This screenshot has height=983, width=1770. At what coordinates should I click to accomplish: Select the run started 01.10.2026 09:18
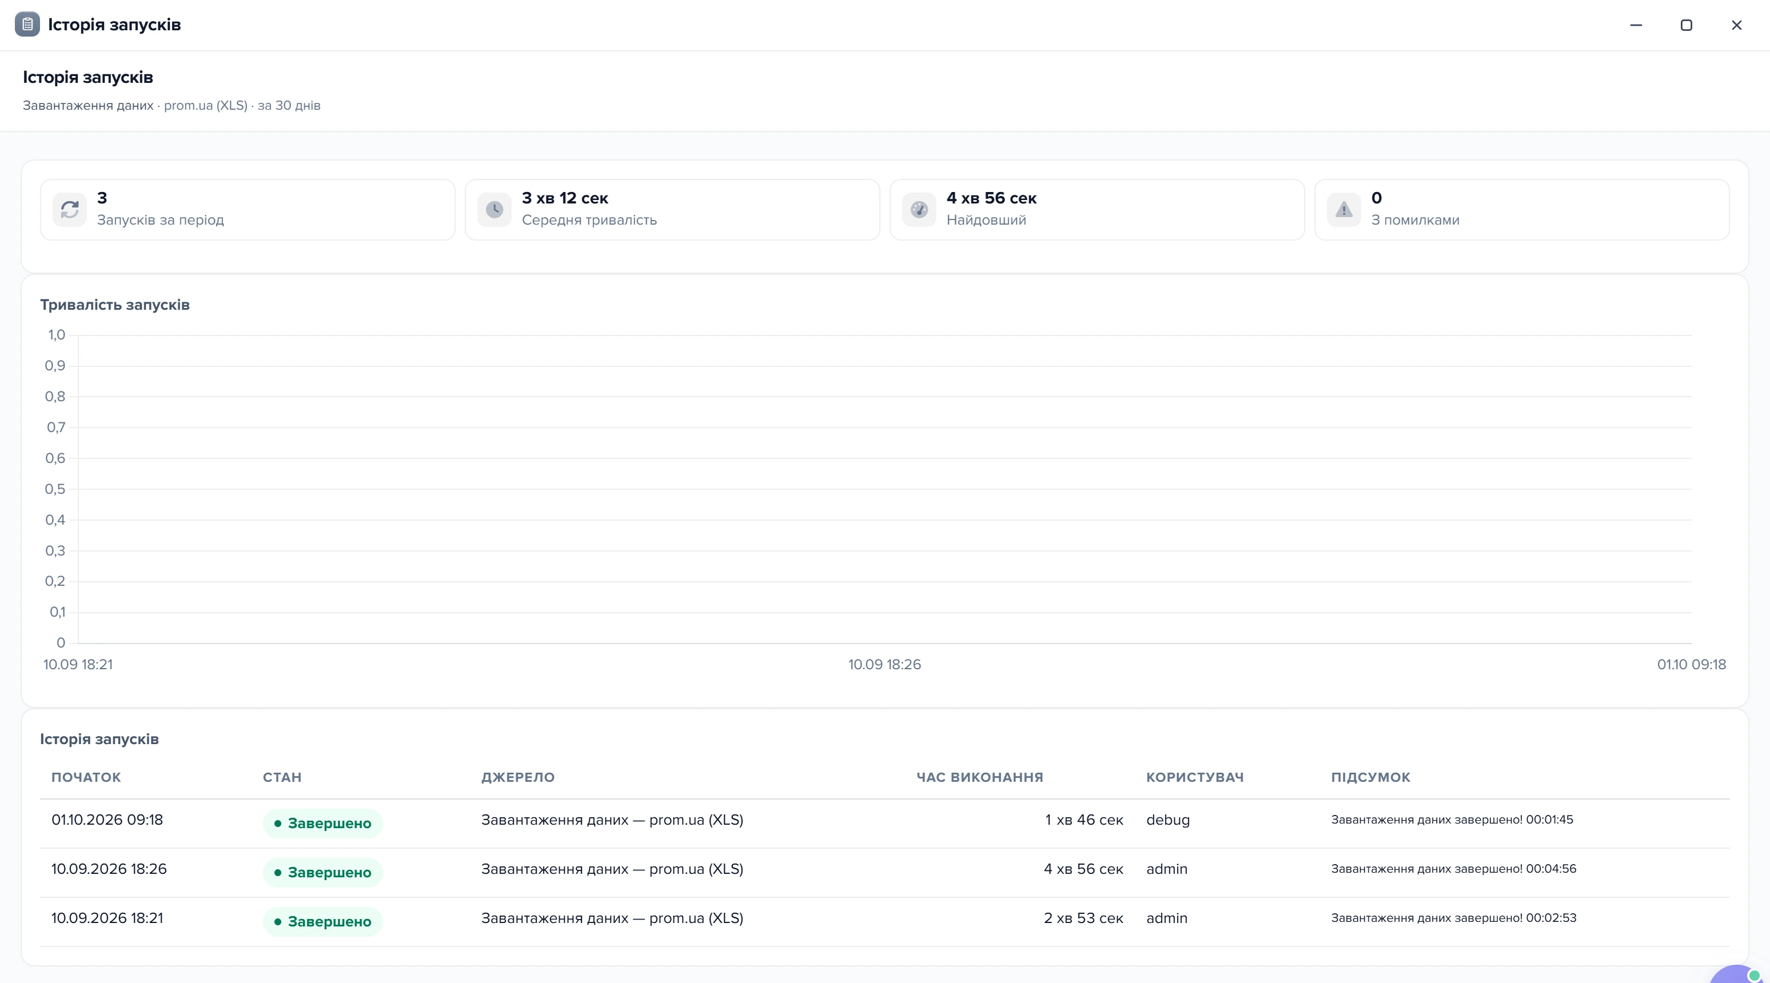[884, 823]
